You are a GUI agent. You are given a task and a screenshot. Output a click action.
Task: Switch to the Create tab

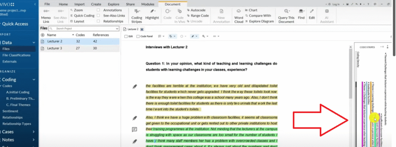click(96, 4)
